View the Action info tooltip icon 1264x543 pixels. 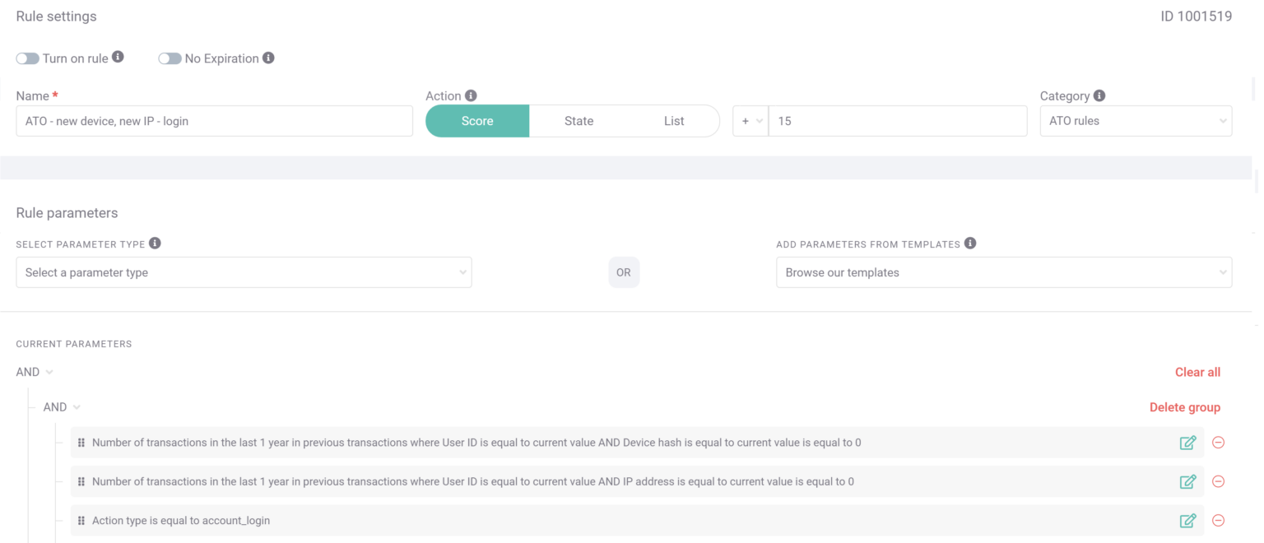[x=471, y=95]
